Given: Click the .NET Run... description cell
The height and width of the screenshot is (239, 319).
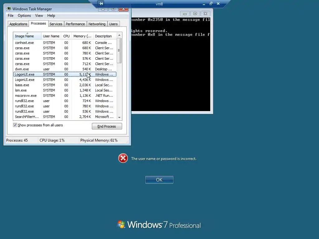Looking at the screenshot, I should [x=104, y=96].
